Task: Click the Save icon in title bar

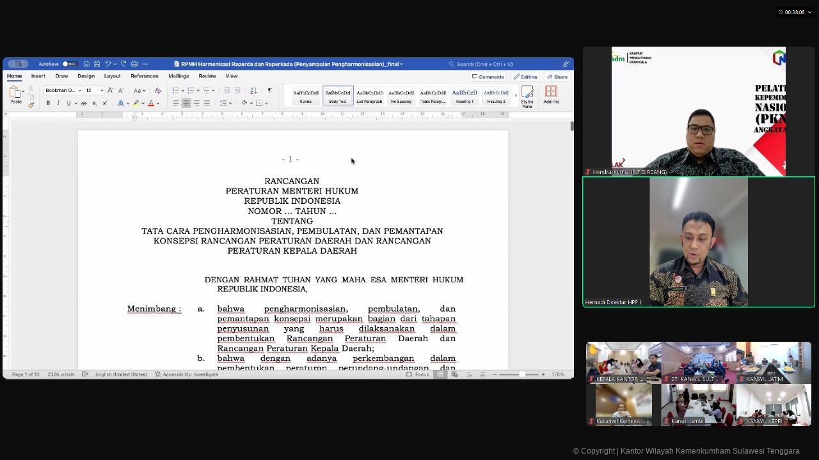Action: pos(97,64)
